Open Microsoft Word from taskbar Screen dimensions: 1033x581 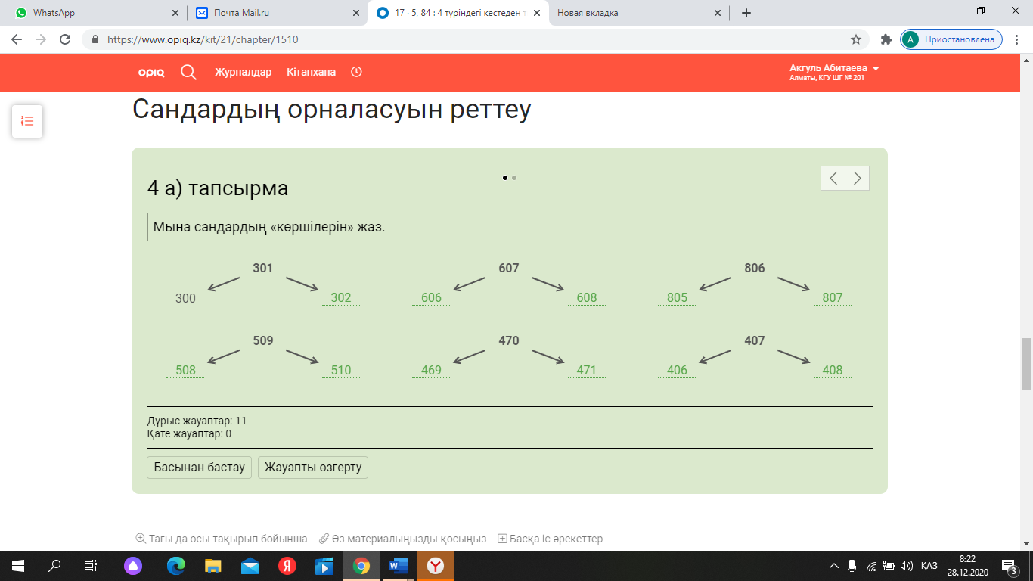pyautogui.click(x=399, y=565)
